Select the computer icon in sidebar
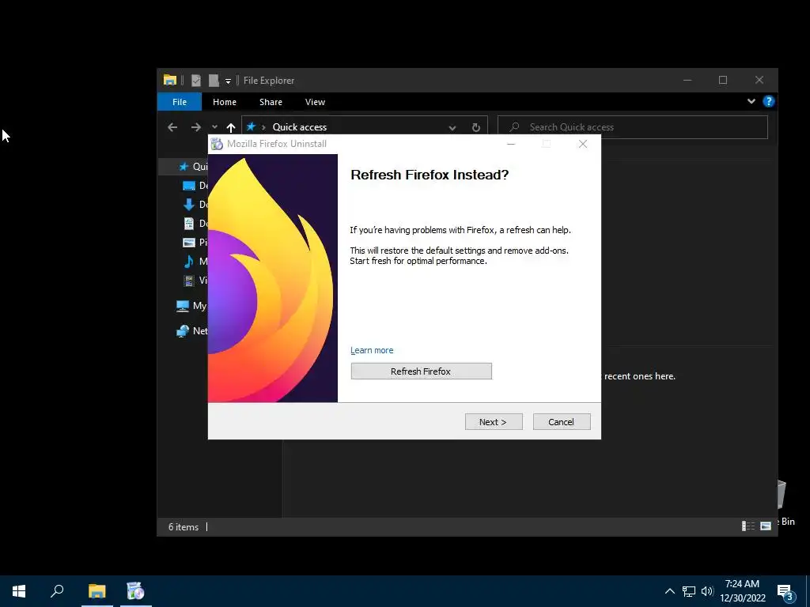 183,306
